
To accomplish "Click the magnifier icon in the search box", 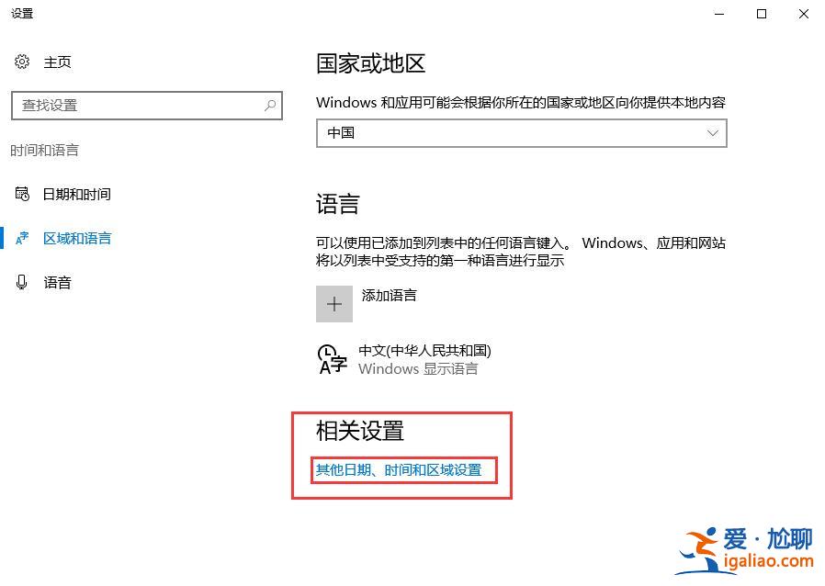I will point(271,106).
